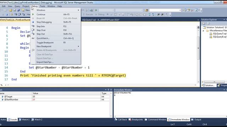227x127 pixels.
Task: Toggle auto-hide pin on Locals panel
Action: click(108, 90)
